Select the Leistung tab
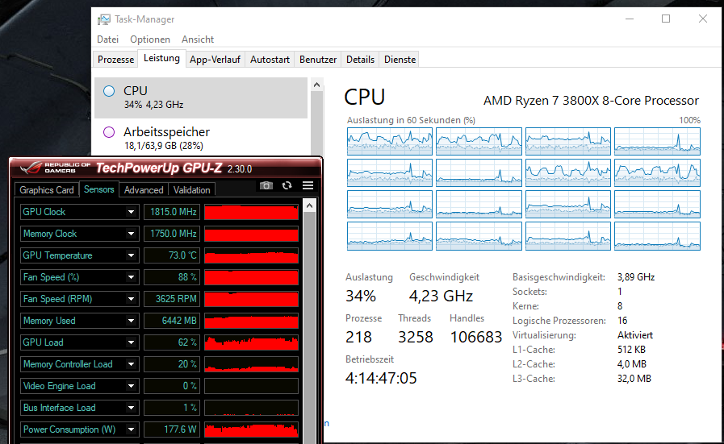The width and height of the screenshot is (724, 444). (x=161, y=58)
